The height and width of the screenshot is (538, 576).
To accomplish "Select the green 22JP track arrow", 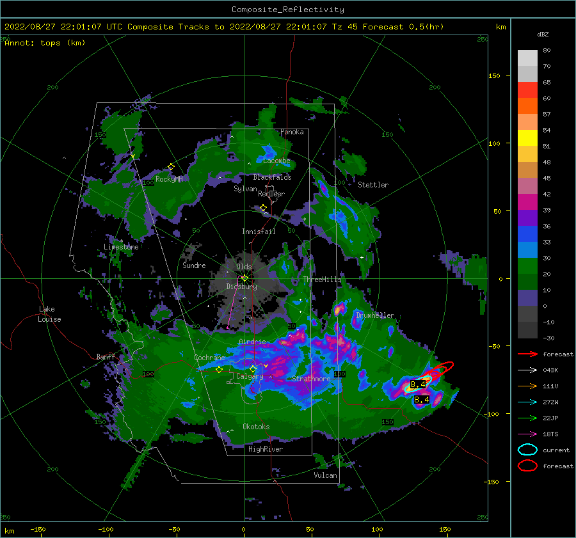I will pyautogui.click(x=527, y=418).
